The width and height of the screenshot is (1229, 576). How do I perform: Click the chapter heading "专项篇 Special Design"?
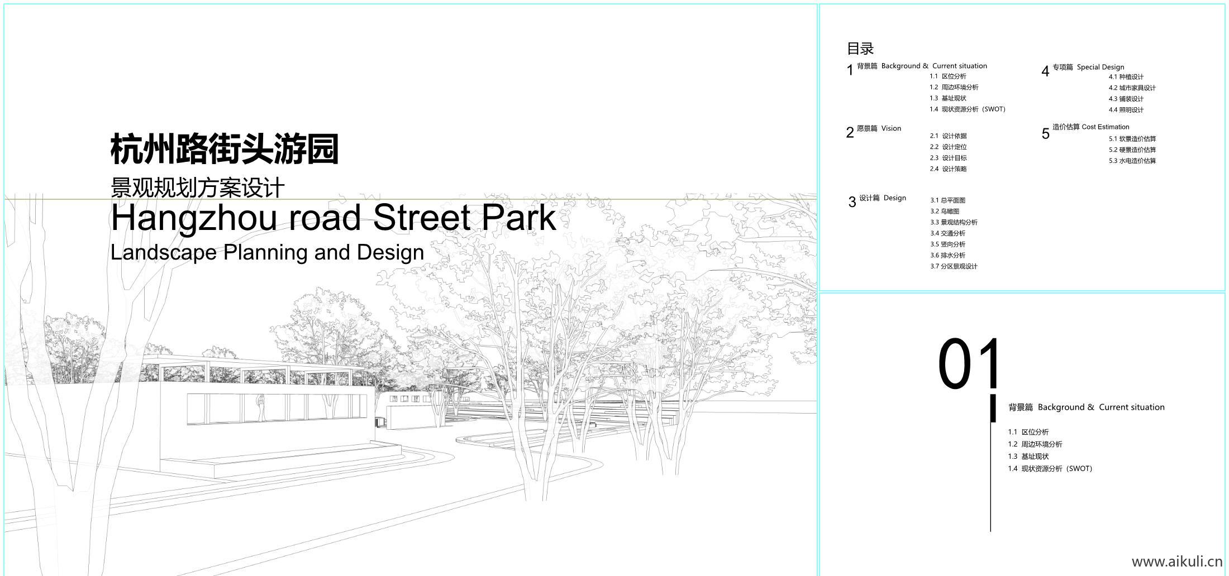[x=1088, y=67]
